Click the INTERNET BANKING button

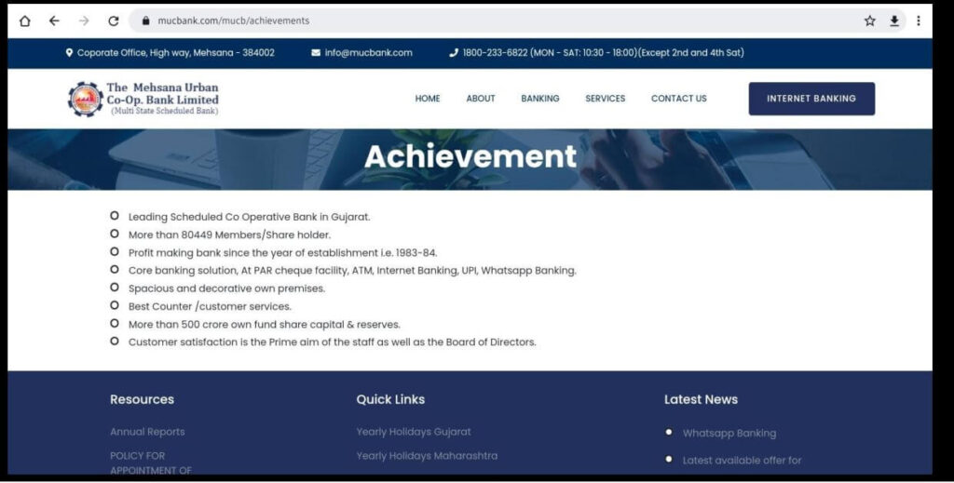tap(811, 99)
